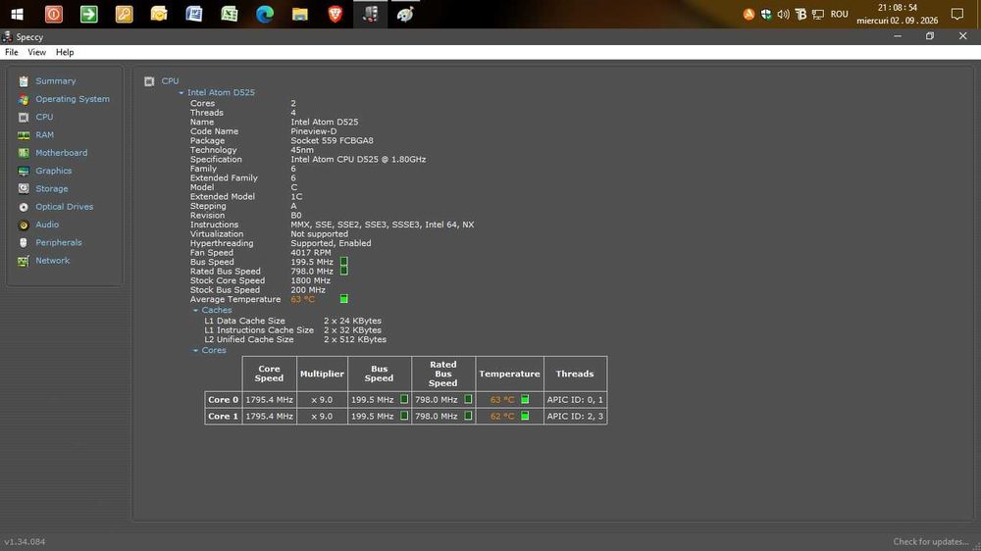Select the CPU section in the sidebar
The height and width of the screenshot is (551, 981).
[44, 117]
